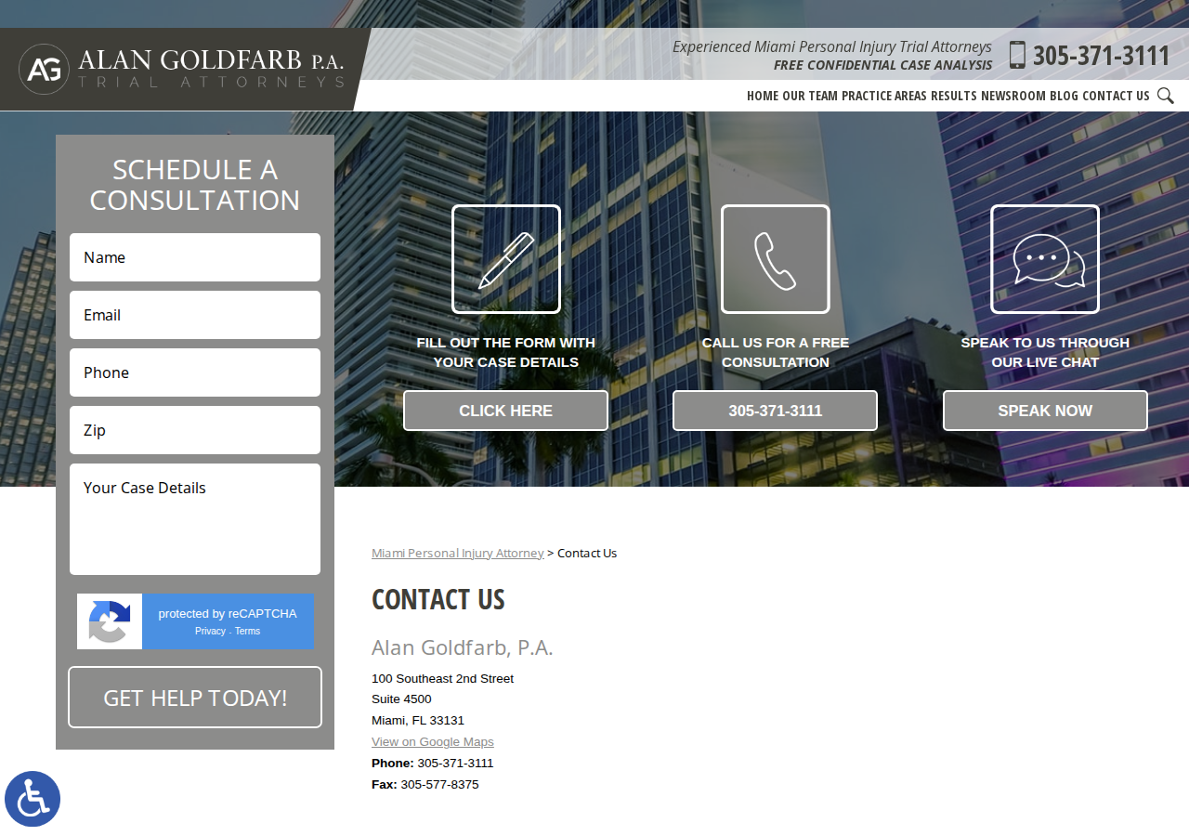
Task: Click the 100 Southeast 2nd Street address line
Action: point(442,678)
